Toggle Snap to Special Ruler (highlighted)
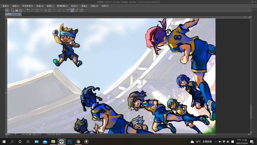 pyautogui.click(x=72, y=10)
